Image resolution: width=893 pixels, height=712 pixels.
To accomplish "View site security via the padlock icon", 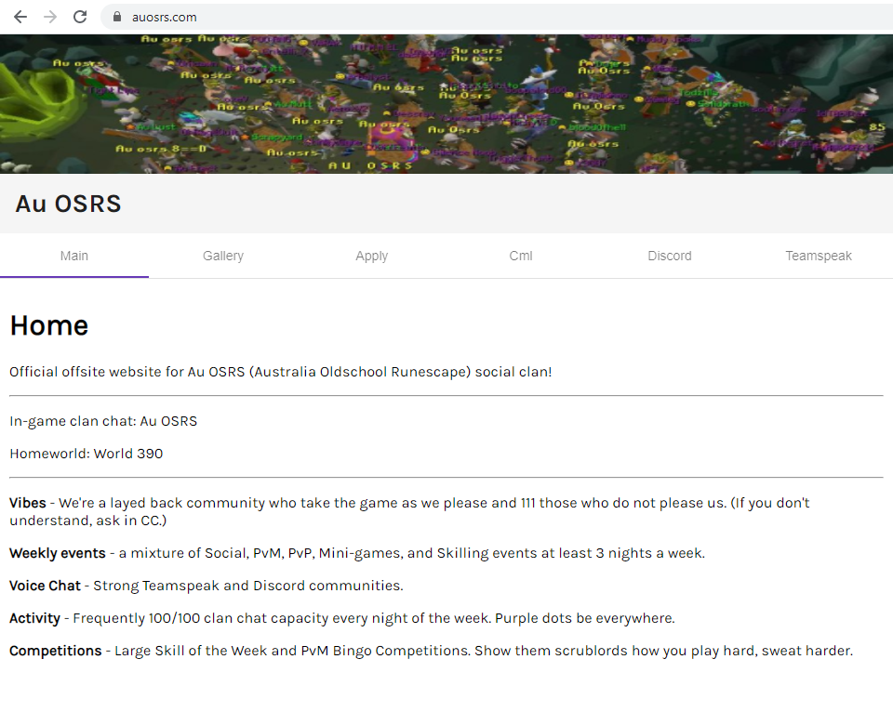I will [117, 17].
